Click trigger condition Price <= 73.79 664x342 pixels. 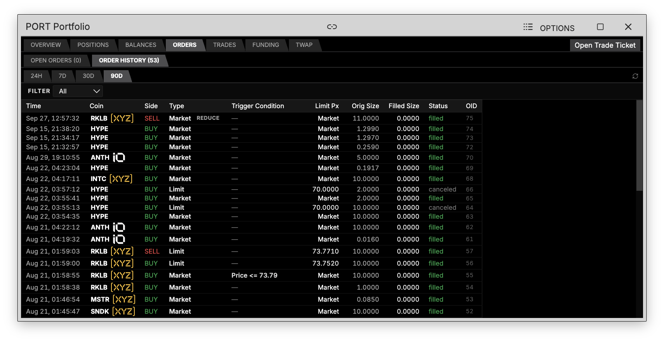click(x=254, y=275)
